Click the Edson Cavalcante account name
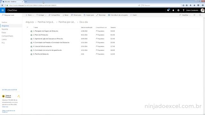Screen dimensions: 205x115 click(193, 10)
